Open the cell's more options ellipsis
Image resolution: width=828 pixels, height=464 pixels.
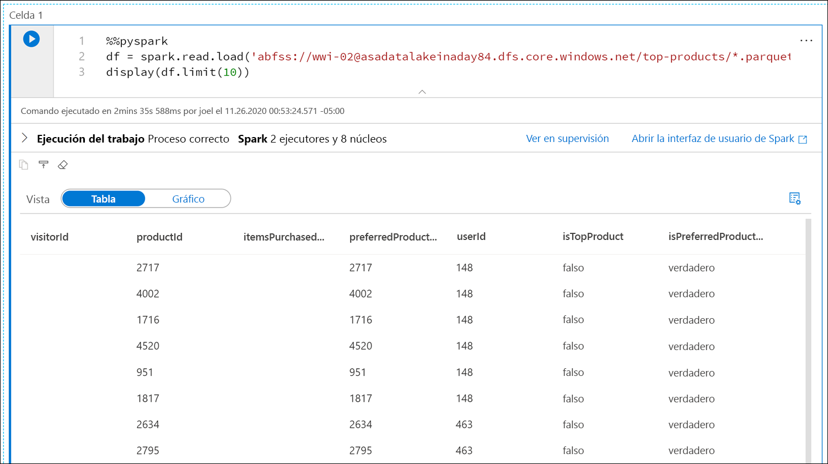(x=806, y=41)
